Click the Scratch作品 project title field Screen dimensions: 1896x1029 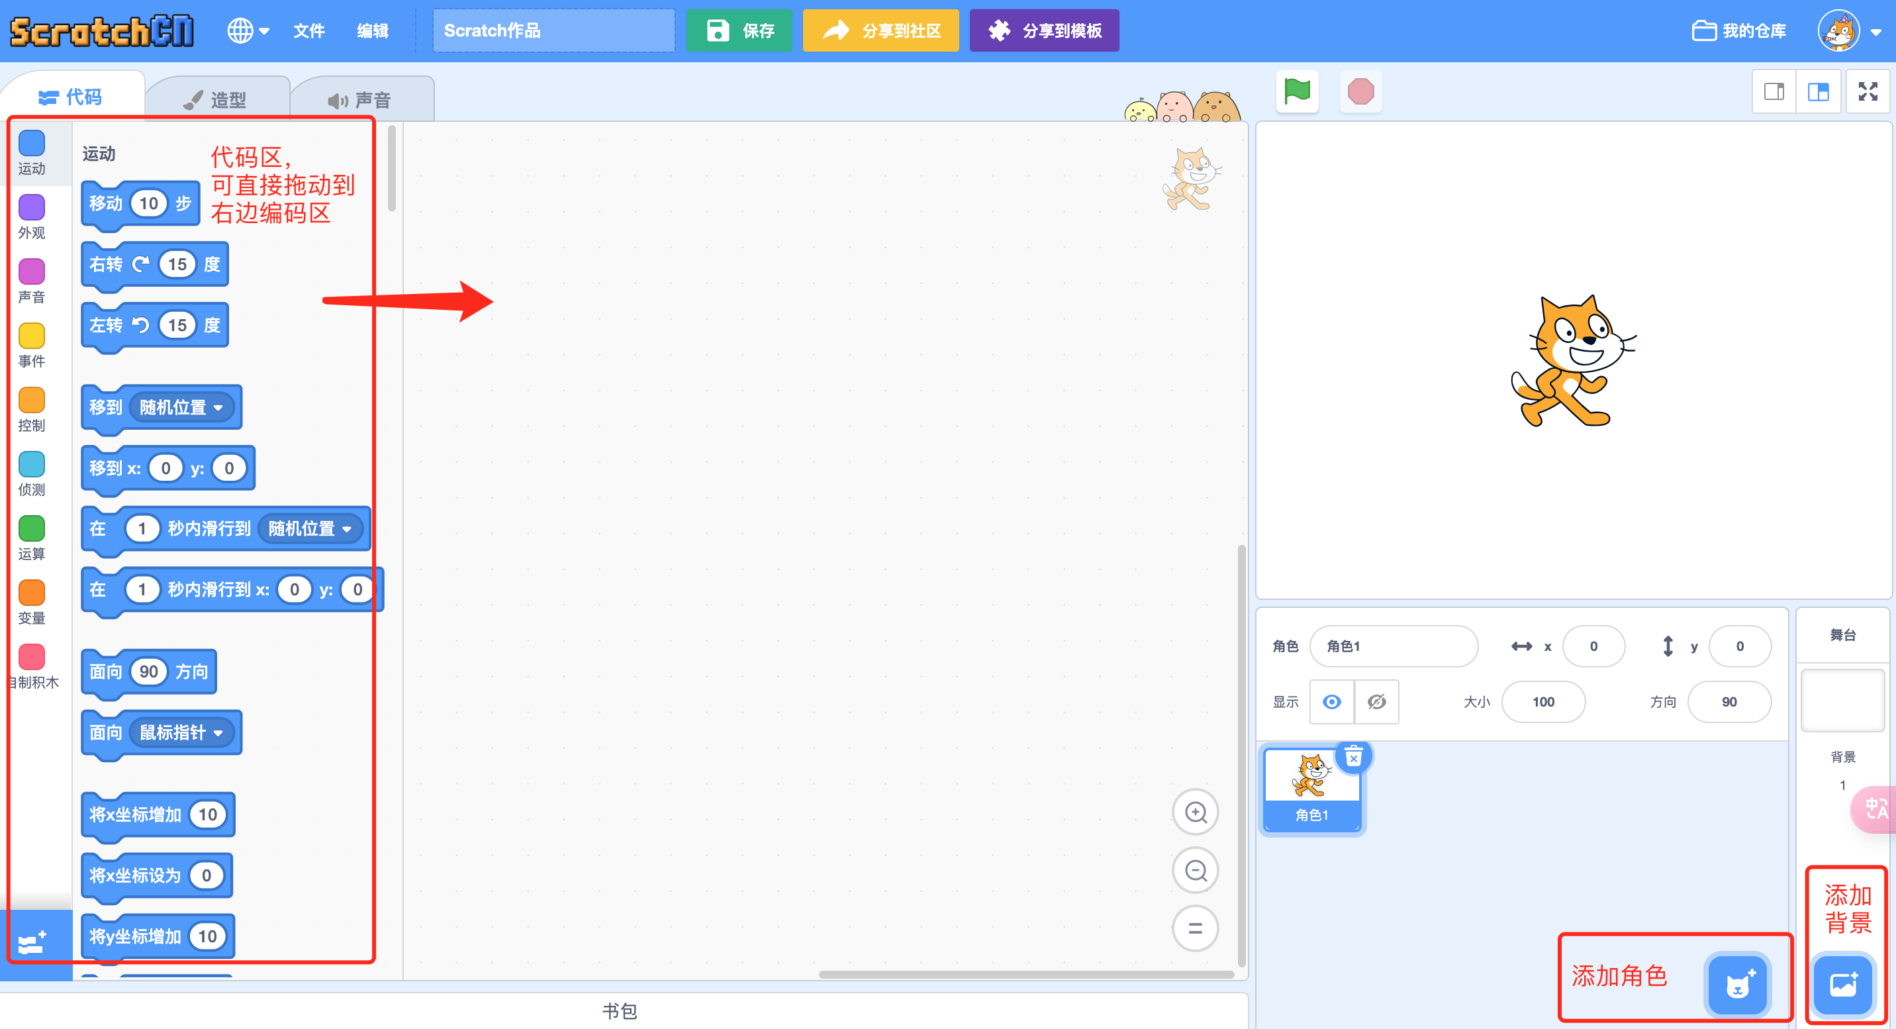(x=553, y=31)
